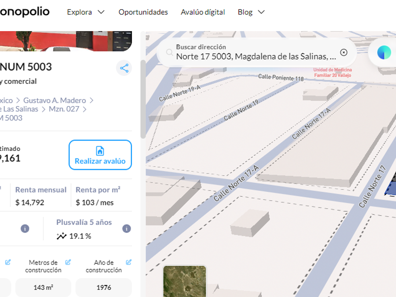Screen dimensions: 396x297
Task: Edit Año de construcción with the pencil icon
Action: [129, 262]
